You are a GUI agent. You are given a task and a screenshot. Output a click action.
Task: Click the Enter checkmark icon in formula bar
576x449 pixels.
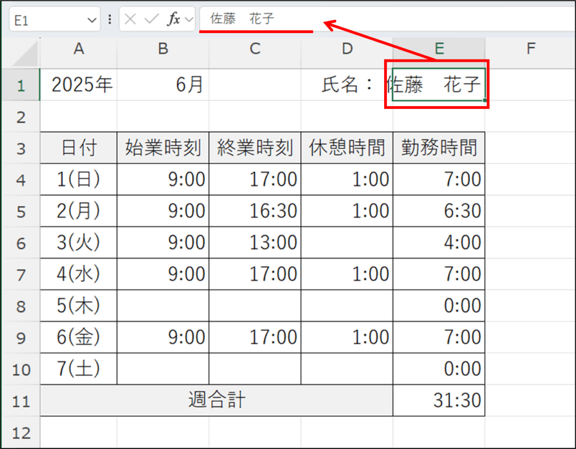(x=151, y=20)
